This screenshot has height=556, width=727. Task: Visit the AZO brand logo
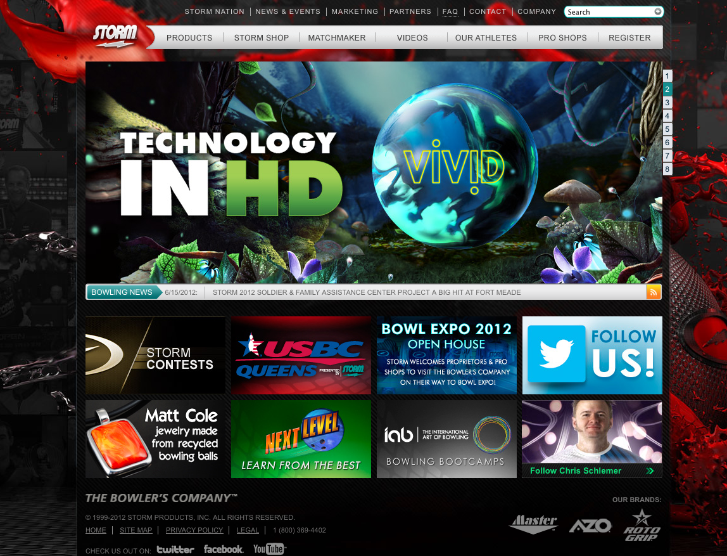pos(590,526)
